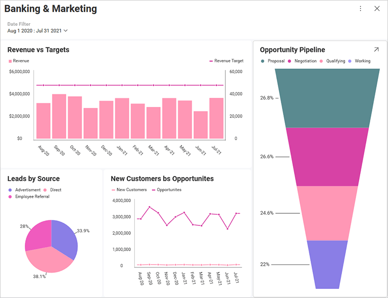Click the Opportunites legend line
The height and width of the screenshot is (298, 388).
pos(154,190)
